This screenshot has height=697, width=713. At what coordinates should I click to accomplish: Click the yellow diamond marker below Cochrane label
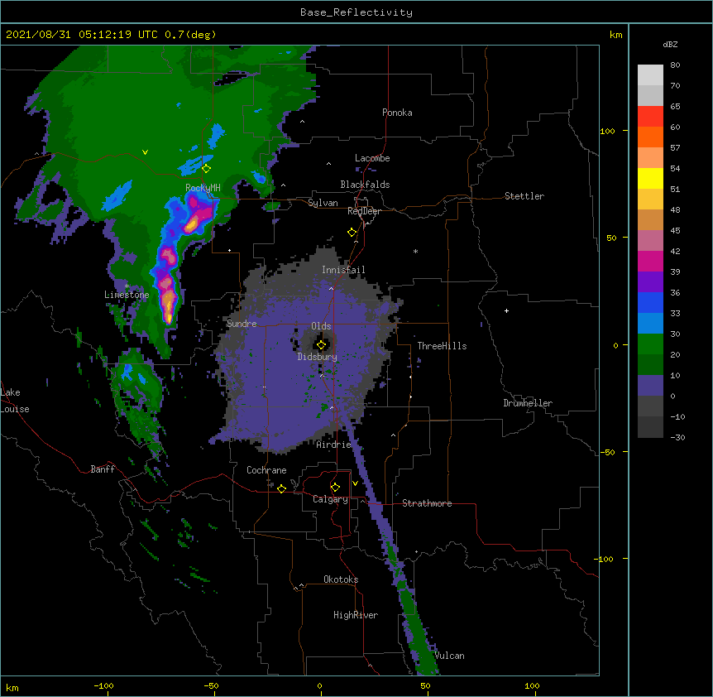(281, 488)
